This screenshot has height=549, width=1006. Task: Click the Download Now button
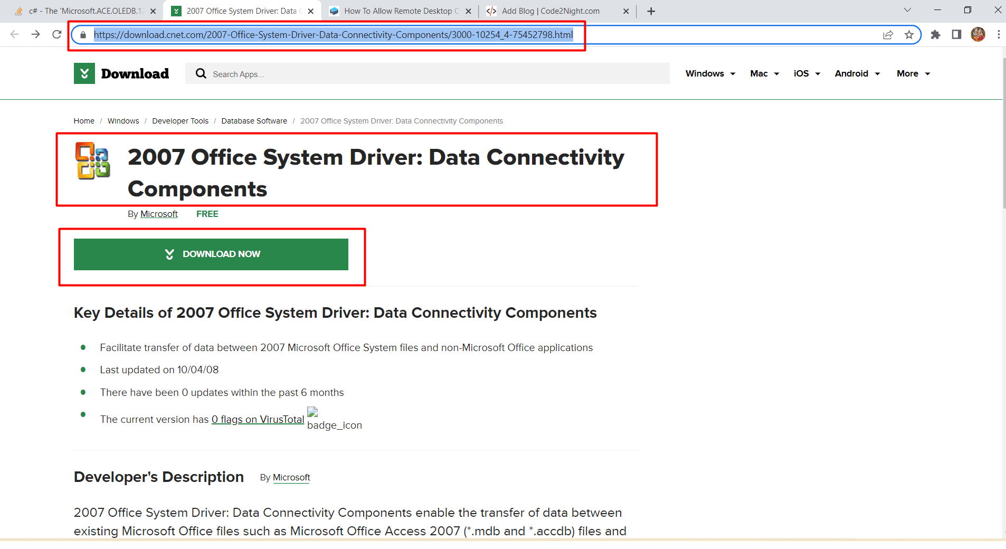[x=211, y=254]
